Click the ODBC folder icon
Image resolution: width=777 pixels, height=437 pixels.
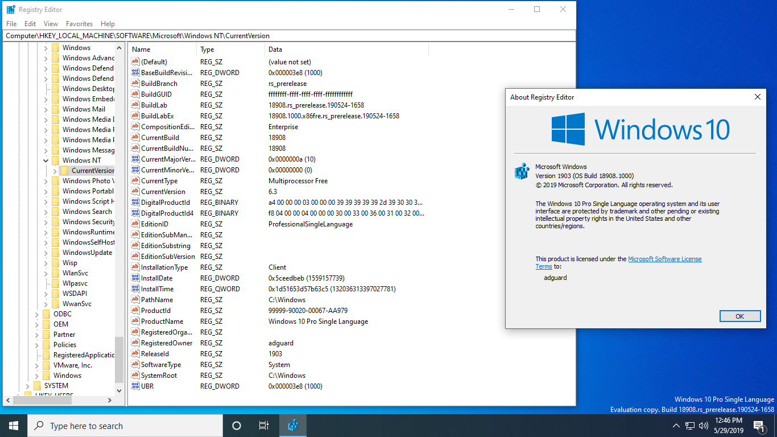[x=46, y=314]
